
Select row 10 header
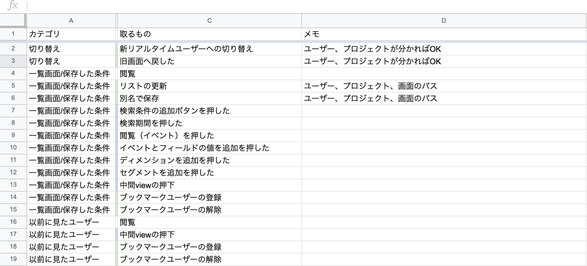pyautogui.click(x=13, y=148)
